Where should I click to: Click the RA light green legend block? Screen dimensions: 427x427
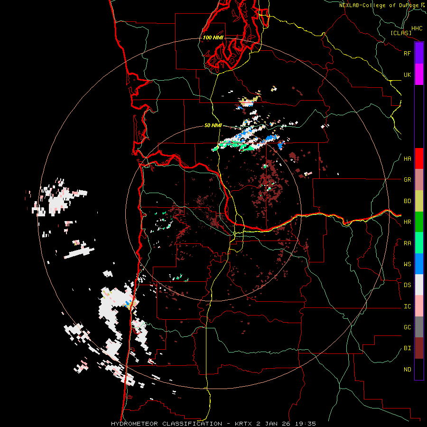[419, 243]
